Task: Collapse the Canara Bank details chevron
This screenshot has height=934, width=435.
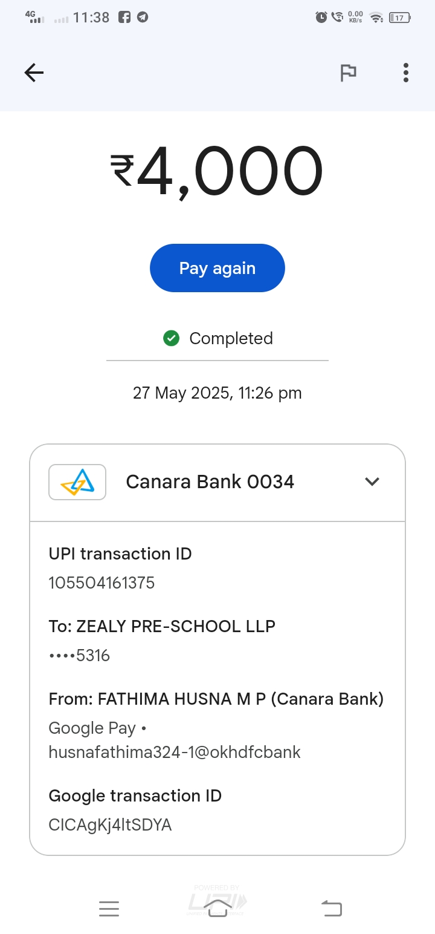Action: (372, 482)
